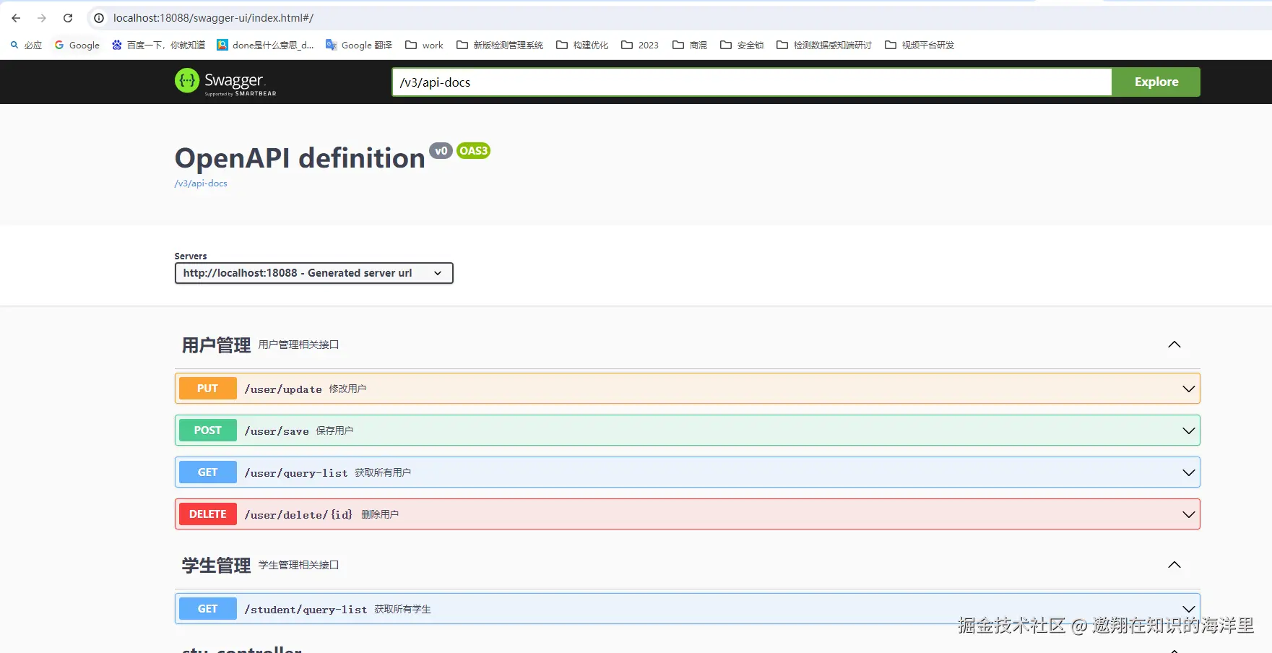1272x653 pixels.
Task: Click the 获取所有学生 summary text
Action: (x=402, y=609)
